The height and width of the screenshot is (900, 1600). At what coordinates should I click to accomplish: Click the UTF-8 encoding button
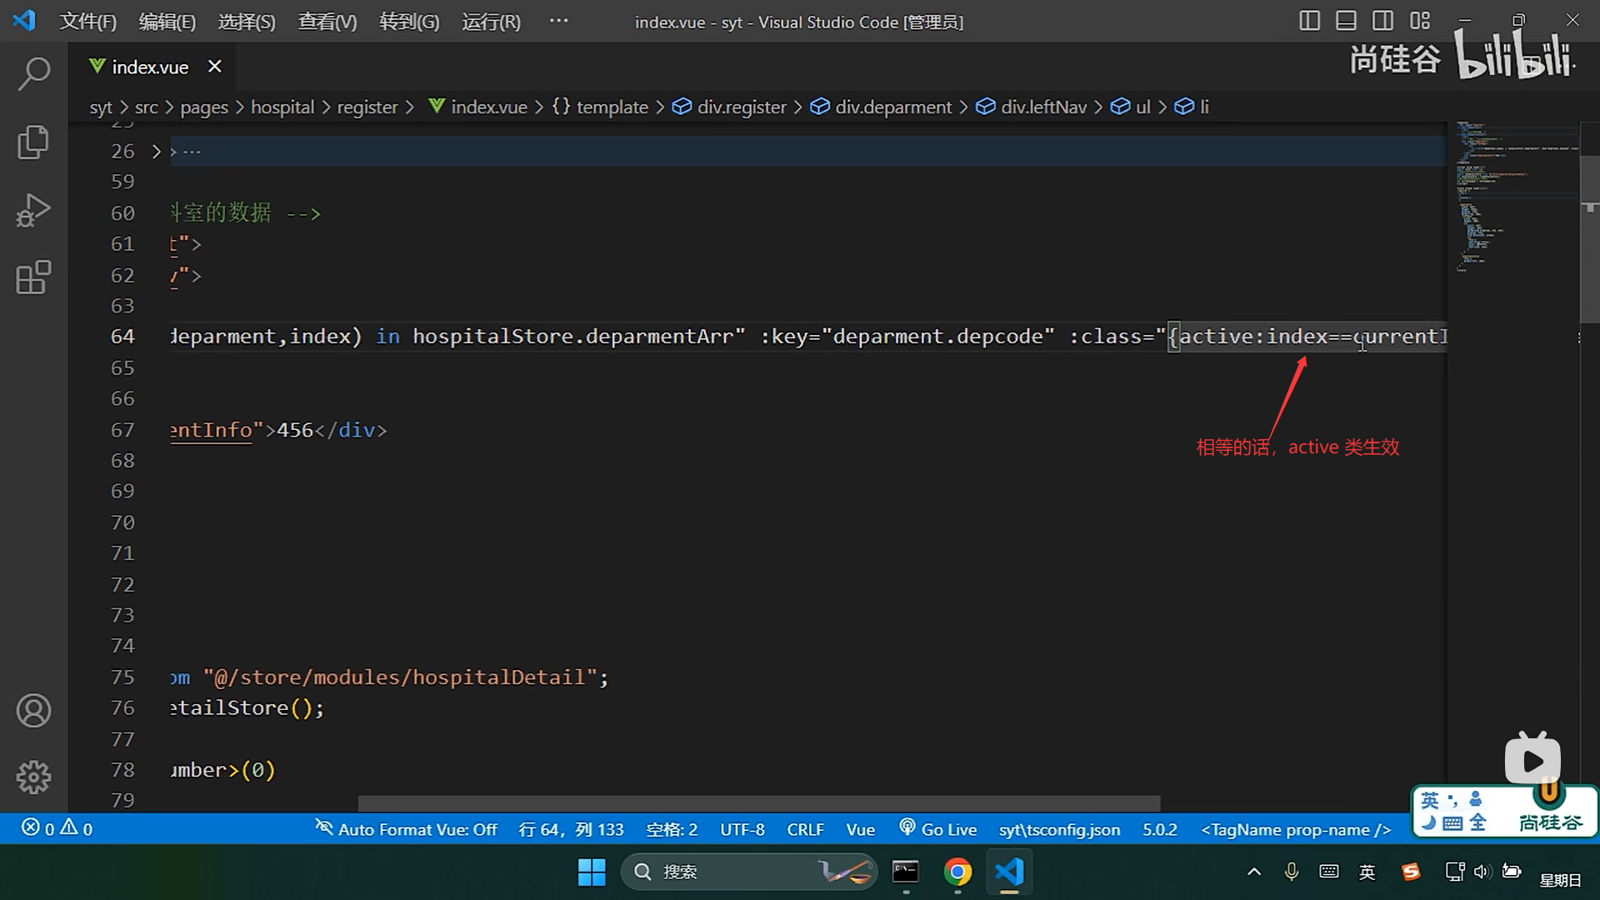coord(742,829)
